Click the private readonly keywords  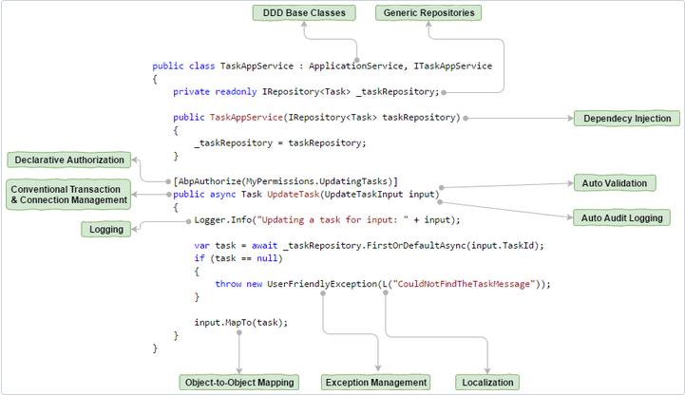pyautogui.click(x=215, y=92)
